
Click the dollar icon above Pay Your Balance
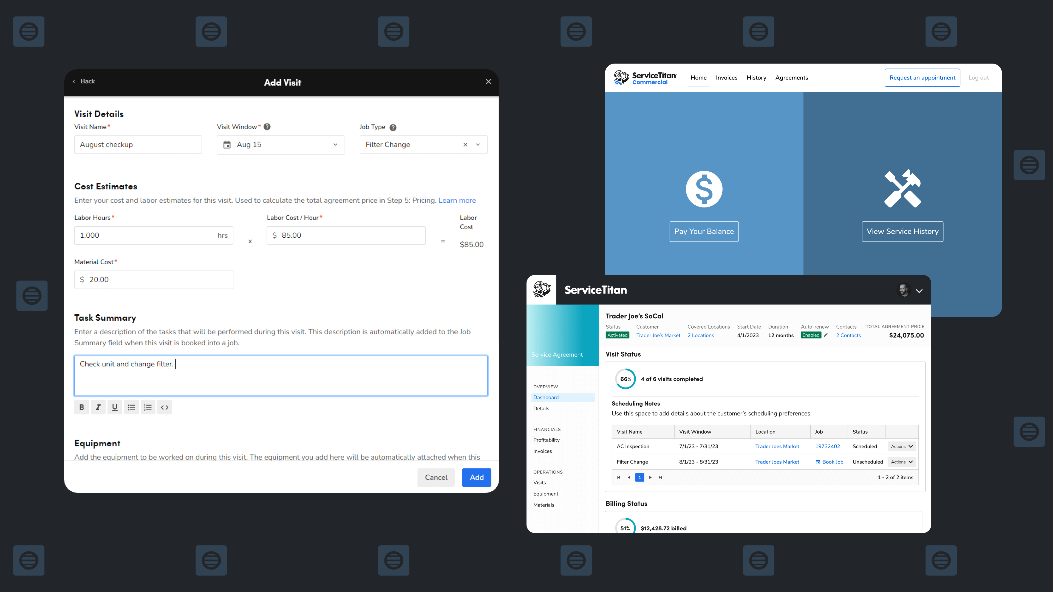pos(704,189)
